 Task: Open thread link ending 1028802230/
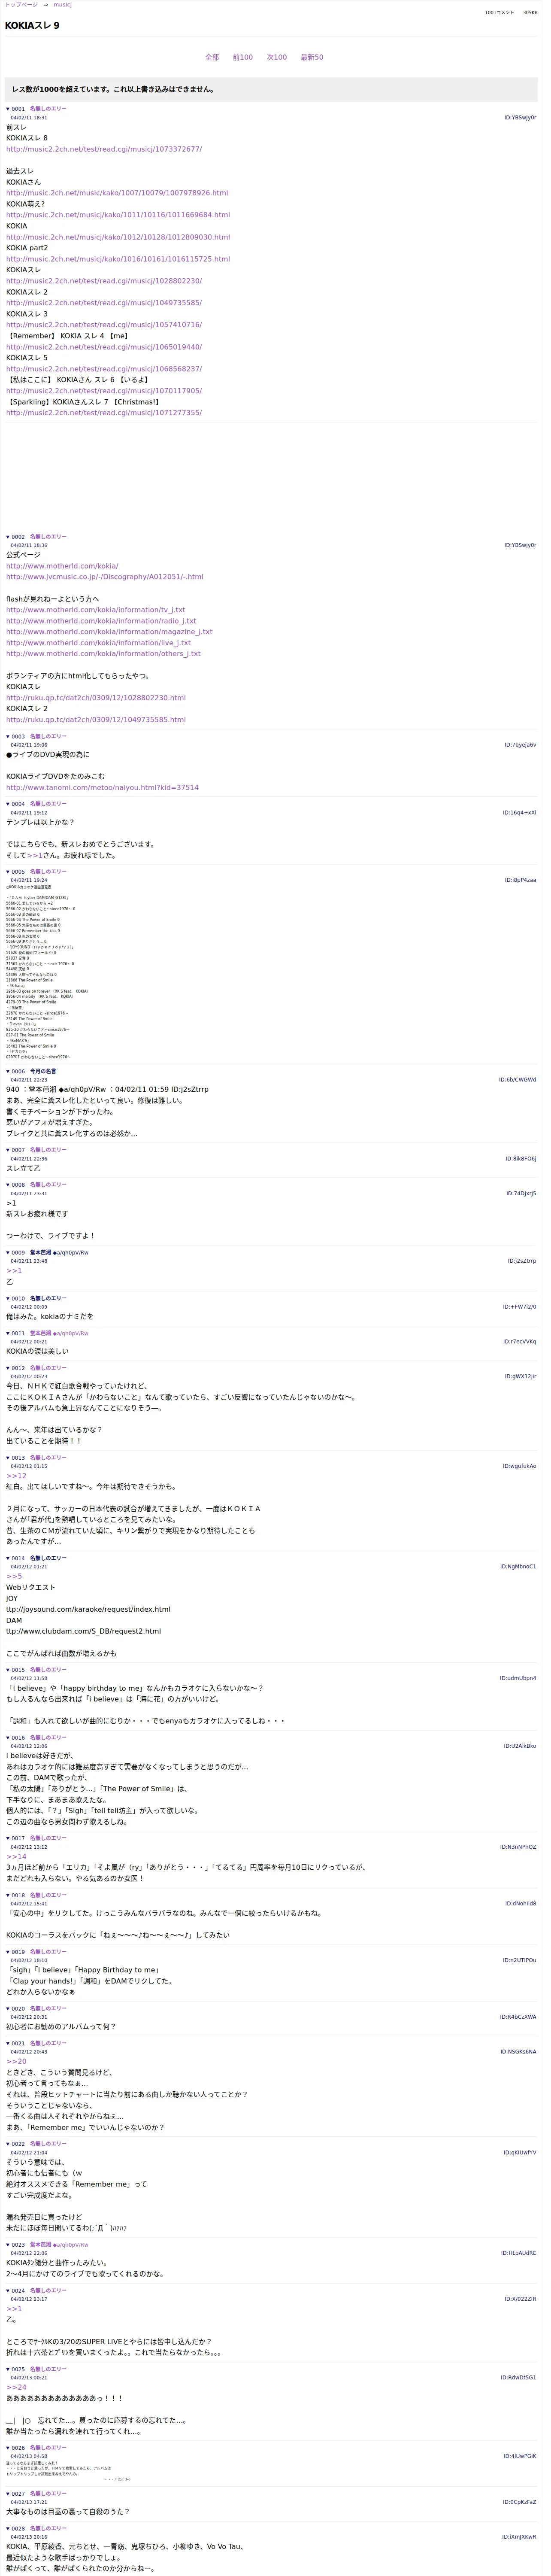pos(104,281)
